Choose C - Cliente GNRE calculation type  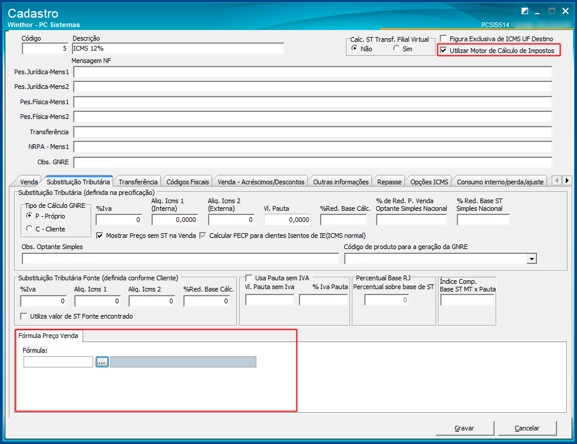(29, 228)
